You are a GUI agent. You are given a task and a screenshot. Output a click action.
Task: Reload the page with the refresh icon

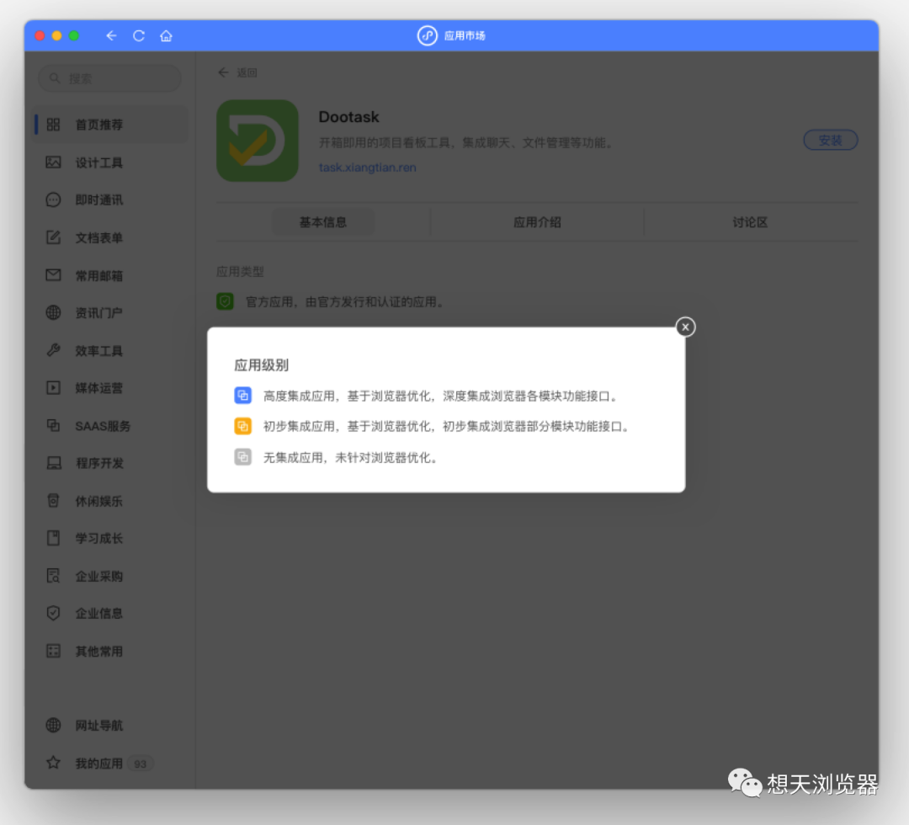point(139,36)
